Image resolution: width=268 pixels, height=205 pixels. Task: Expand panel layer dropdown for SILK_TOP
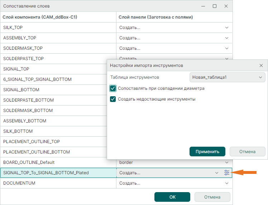(226, 28)
